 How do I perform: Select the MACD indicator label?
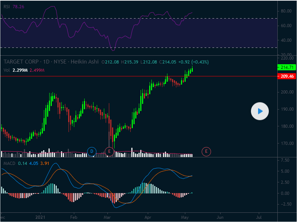click(9, 163)
